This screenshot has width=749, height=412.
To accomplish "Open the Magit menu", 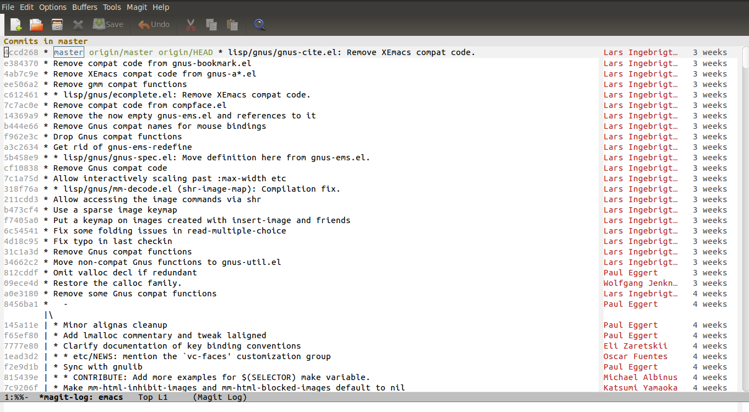I will tap(137, 7).
